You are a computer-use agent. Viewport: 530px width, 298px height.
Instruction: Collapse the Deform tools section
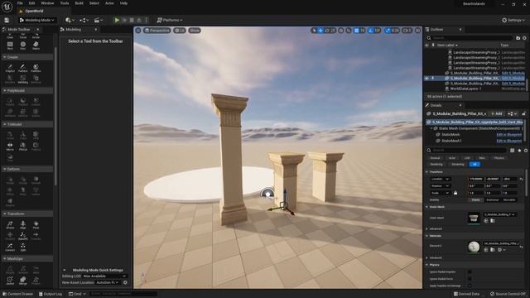tap(27, 169)
